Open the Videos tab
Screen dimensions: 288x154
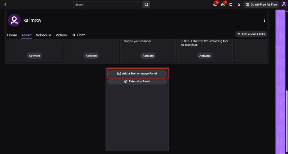click(61, 35)
